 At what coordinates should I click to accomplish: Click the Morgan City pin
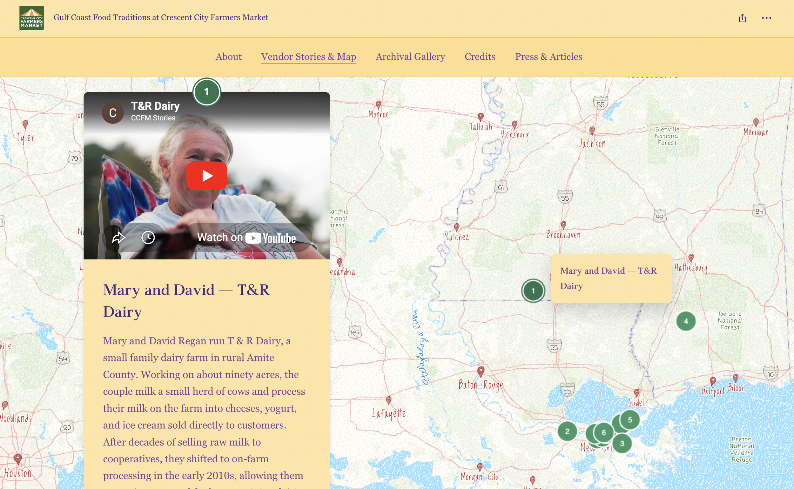click(480, 467)
